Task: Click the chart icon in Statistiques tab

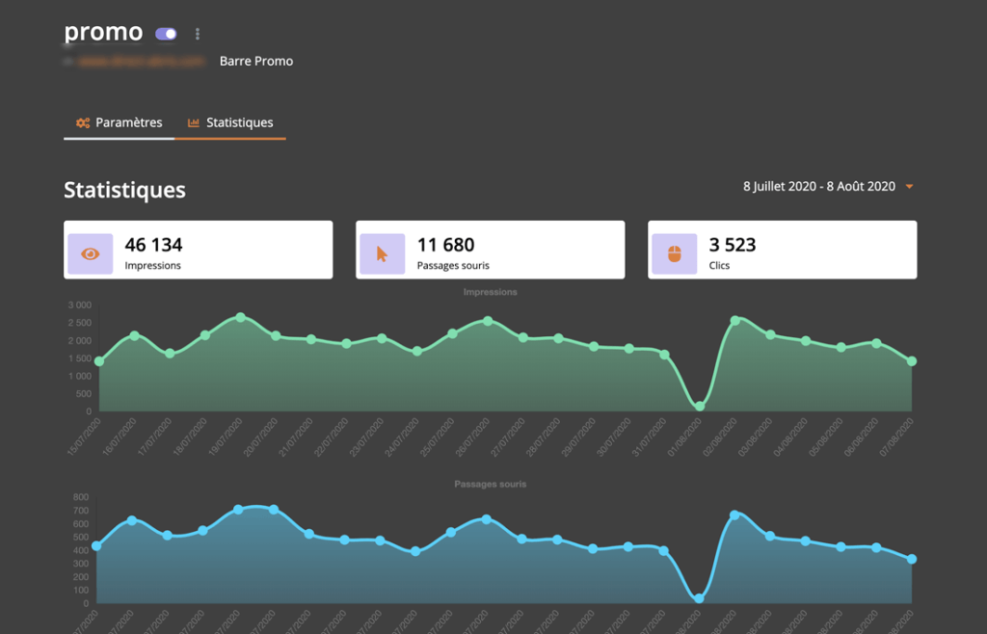Action: click(194, 123)
